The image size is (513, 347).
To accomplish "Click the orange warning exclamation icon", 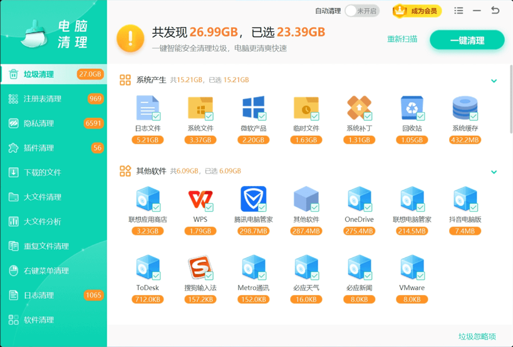I will [130, 38].
